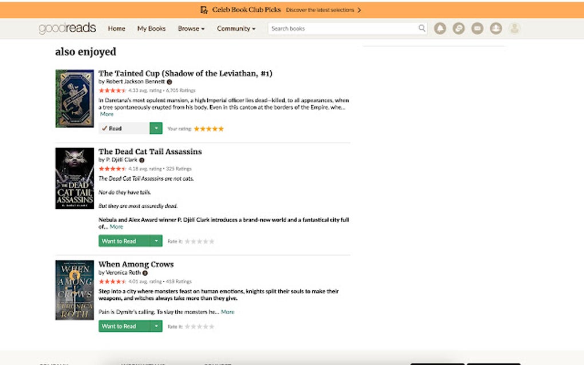The width and height of the screenshot is (584, 365).
Task: Click the Celeb Book Club Picks icon
Action: (203, 10)
